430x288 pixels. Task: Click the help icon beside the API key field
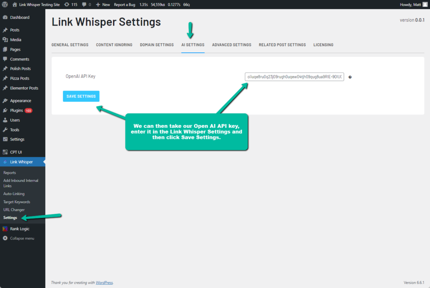click(350, 77)
